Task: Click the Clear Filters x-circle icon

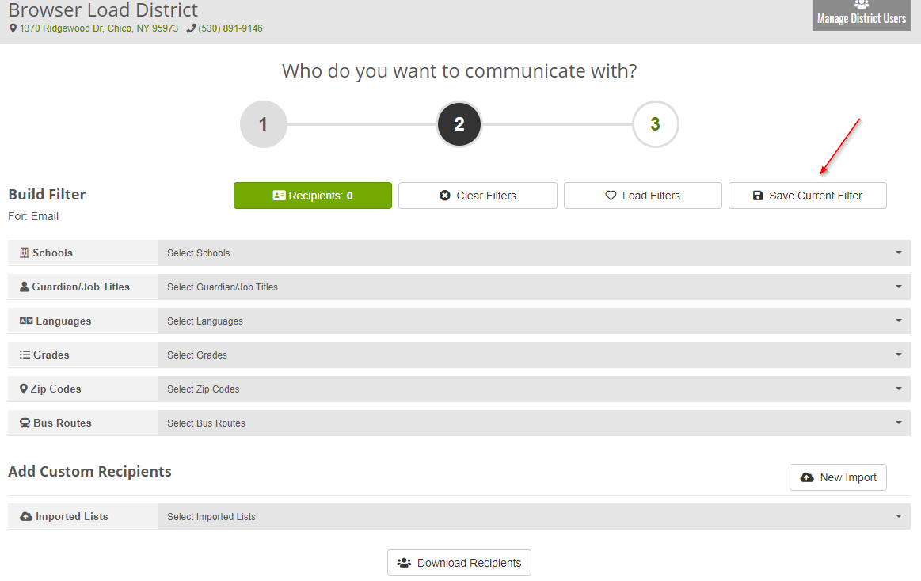Action: (x=444, y=196)
